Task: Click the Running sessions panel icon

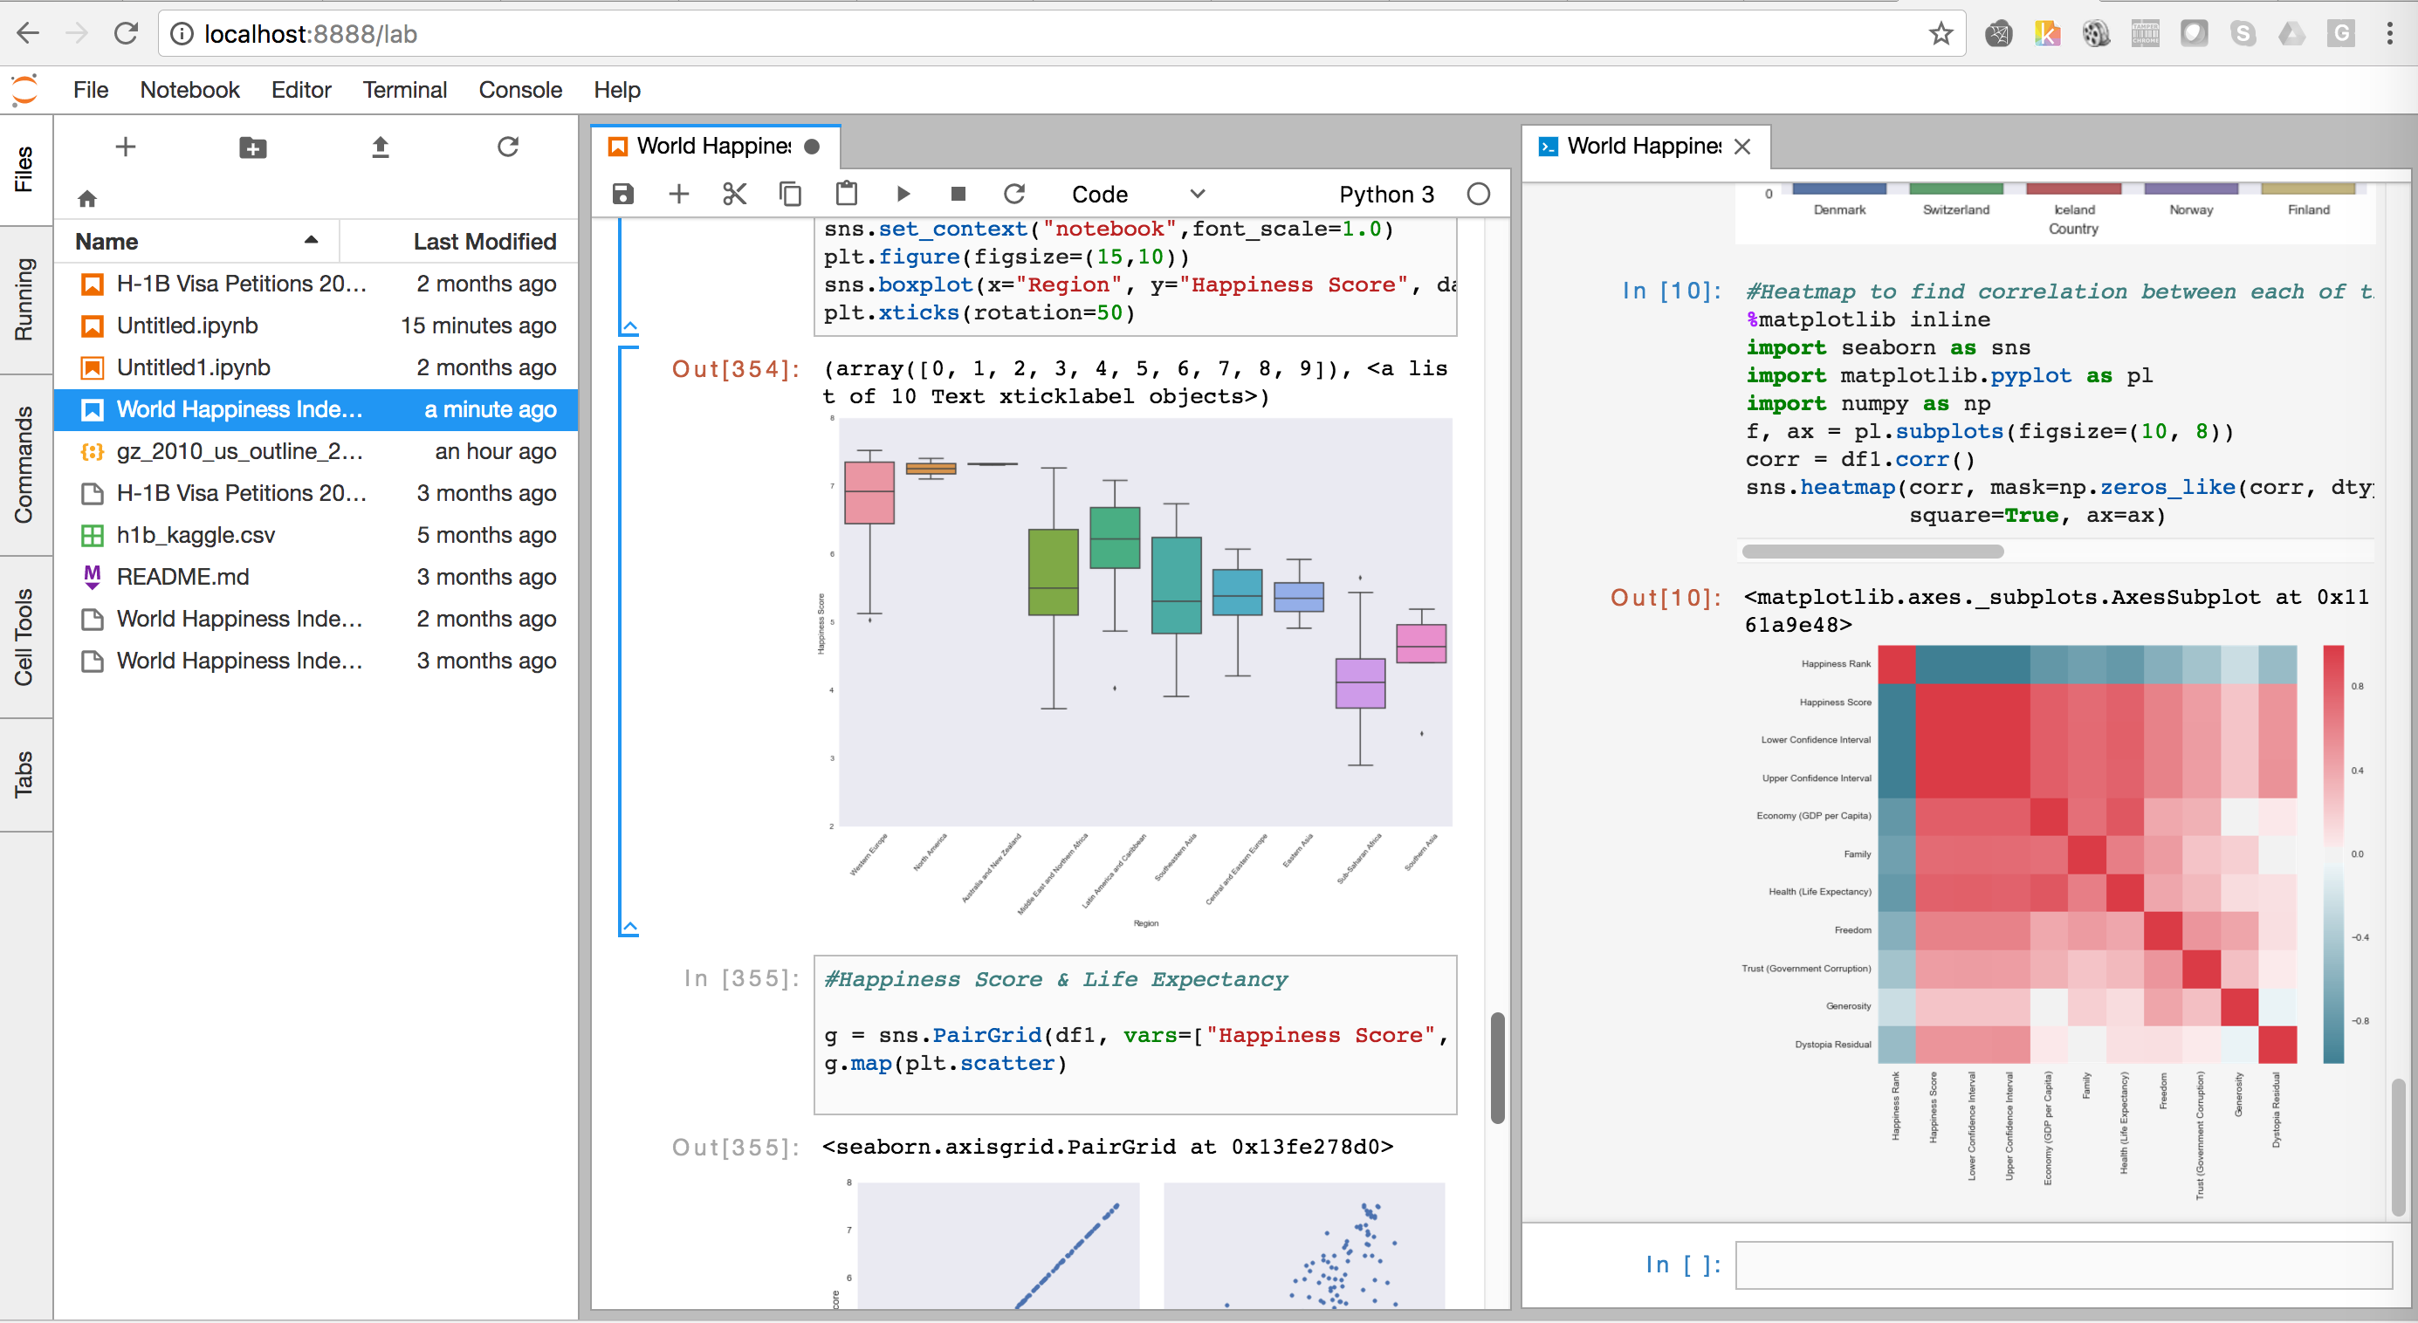Action: [24, 321]
